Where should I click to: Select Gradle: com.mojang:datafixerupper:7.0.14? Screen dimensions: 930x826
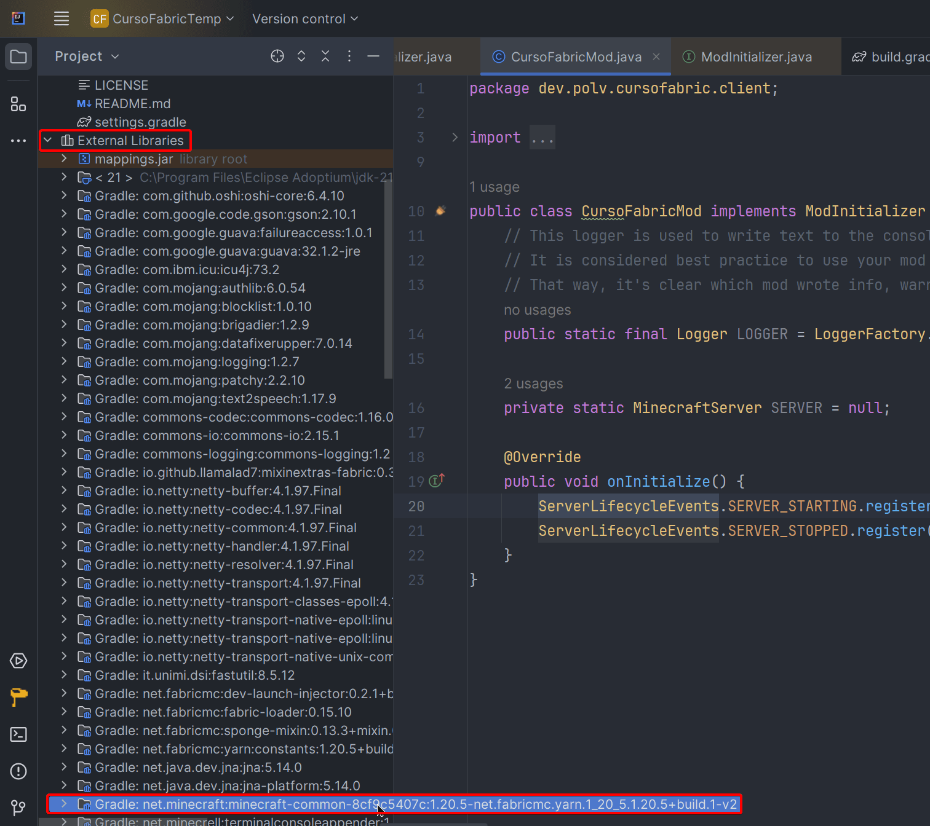click(x=223, y=343)
